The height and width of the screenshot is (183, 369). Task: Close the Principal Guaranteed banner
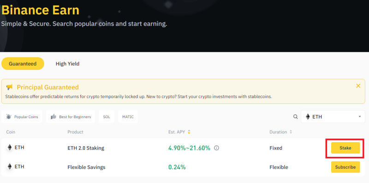tap(358, 86)
